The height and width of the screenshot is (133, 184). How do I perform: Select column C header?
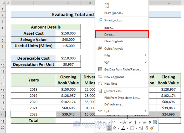(68, 3)
